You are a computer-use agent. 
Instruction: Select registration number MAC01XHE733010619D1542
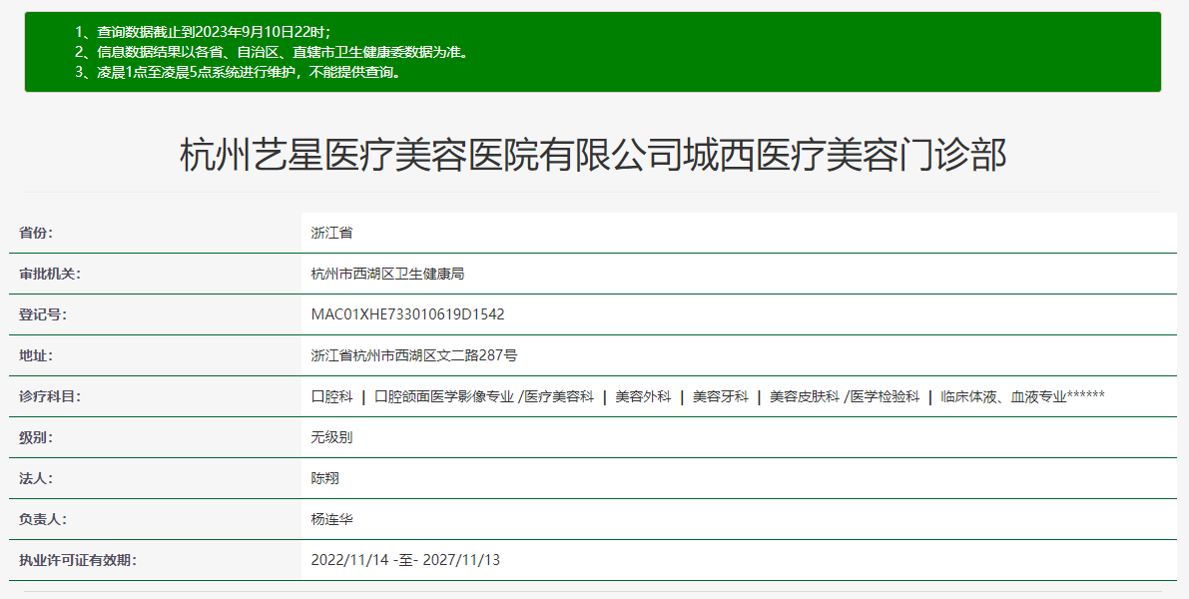(x=408, y=314)
